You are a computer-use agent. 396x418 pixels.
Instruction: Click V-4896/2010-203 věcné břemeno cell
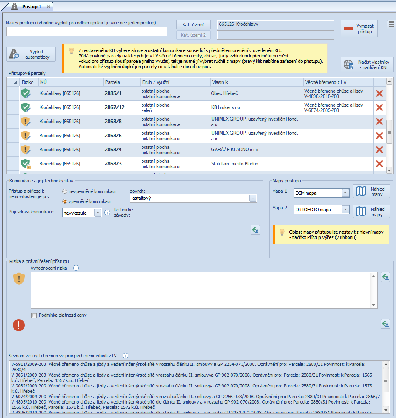338,93
